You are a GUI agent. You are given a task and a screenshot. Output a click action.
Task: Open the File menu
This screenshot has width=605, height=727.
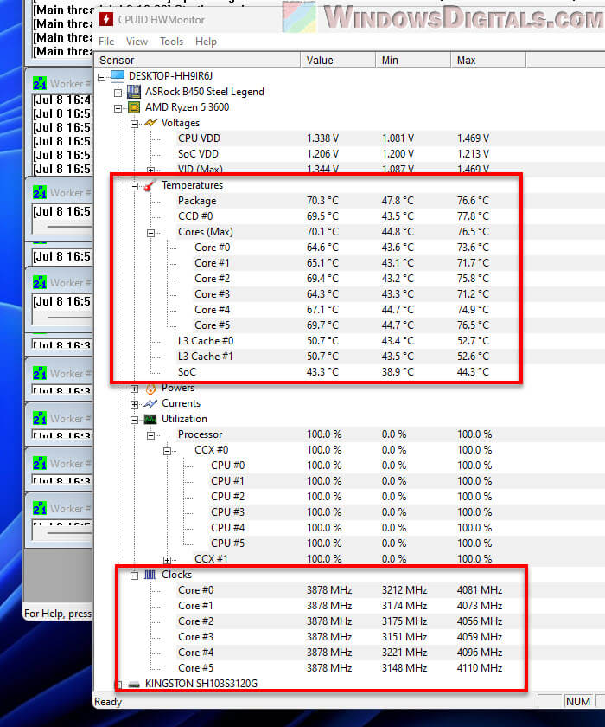106,42
